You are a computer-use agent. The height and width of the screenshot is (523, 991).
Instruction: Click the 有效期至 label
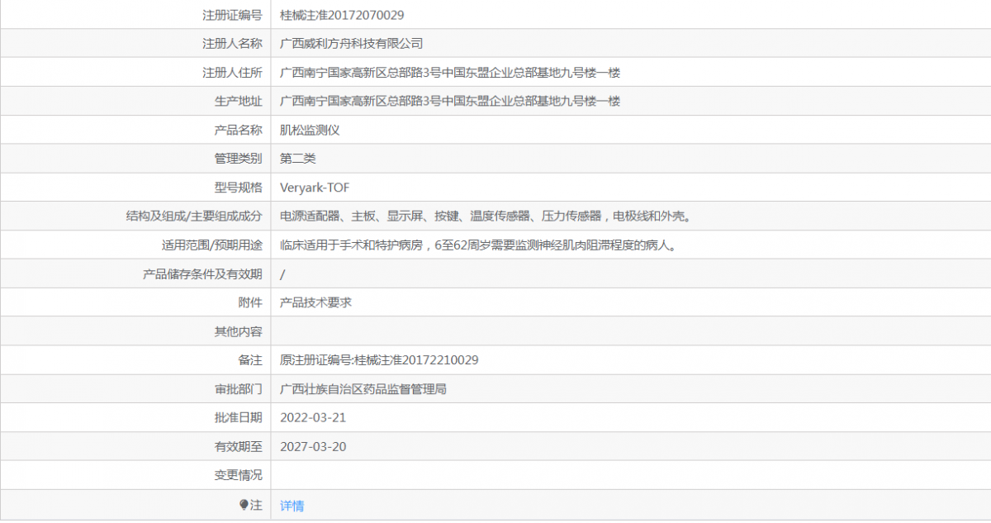coord(238,447)
